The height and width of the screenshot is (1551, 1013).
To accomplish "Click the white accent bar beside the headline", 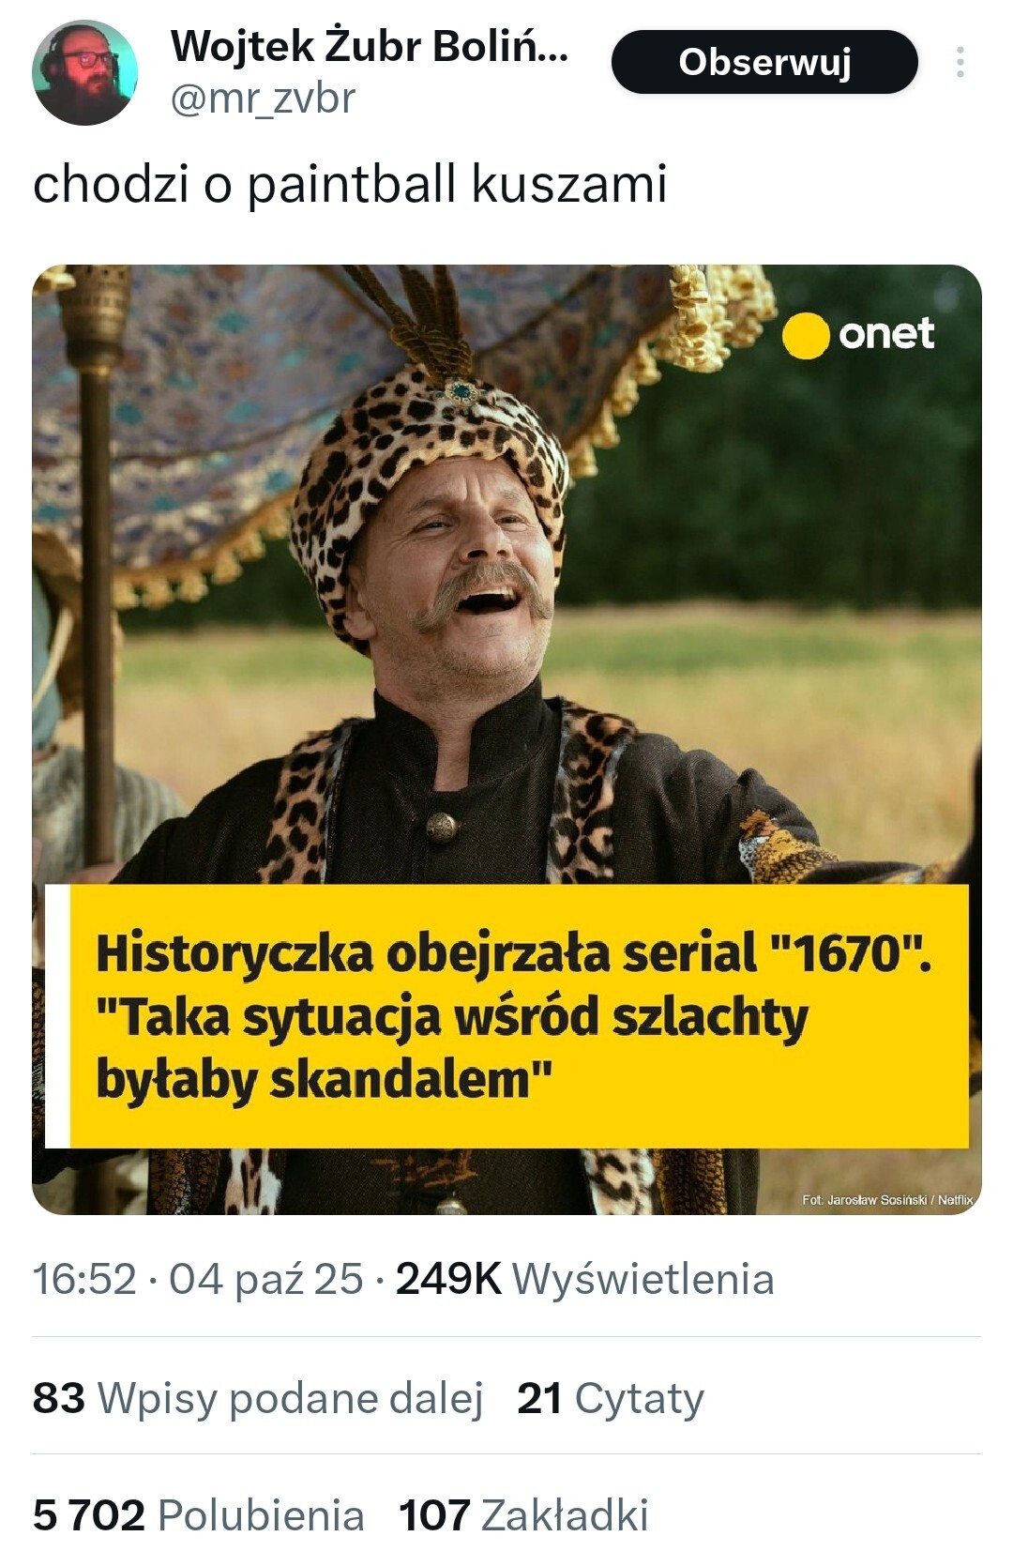I will click(x=57, y=1016).
